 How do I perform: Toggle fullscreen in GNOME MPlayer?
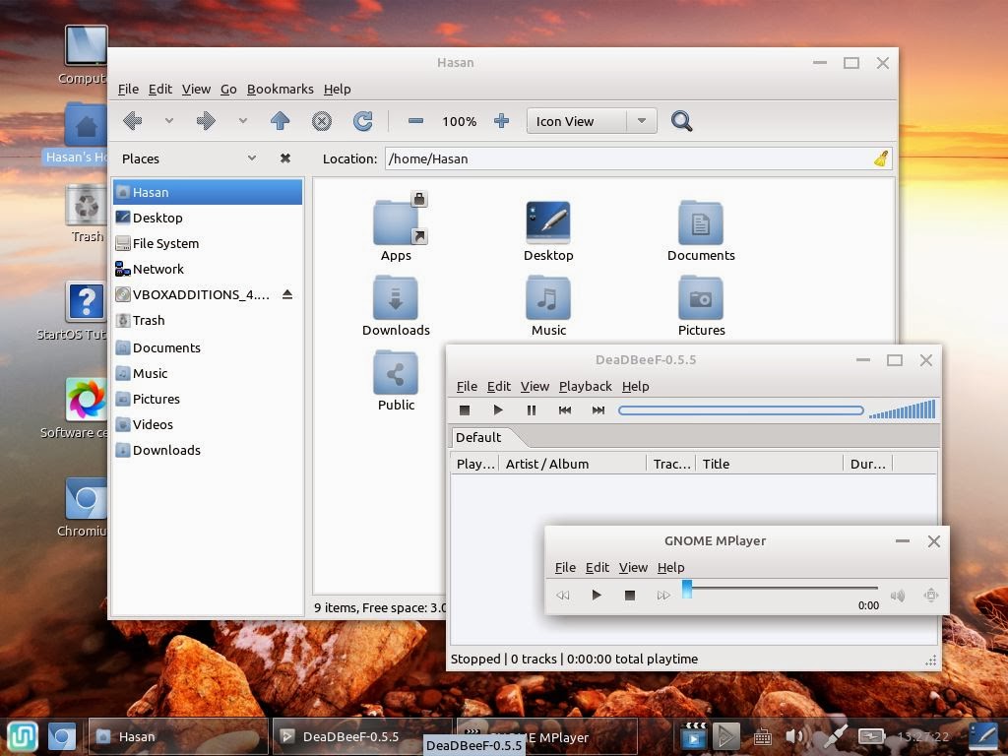[x=931, y=596]
